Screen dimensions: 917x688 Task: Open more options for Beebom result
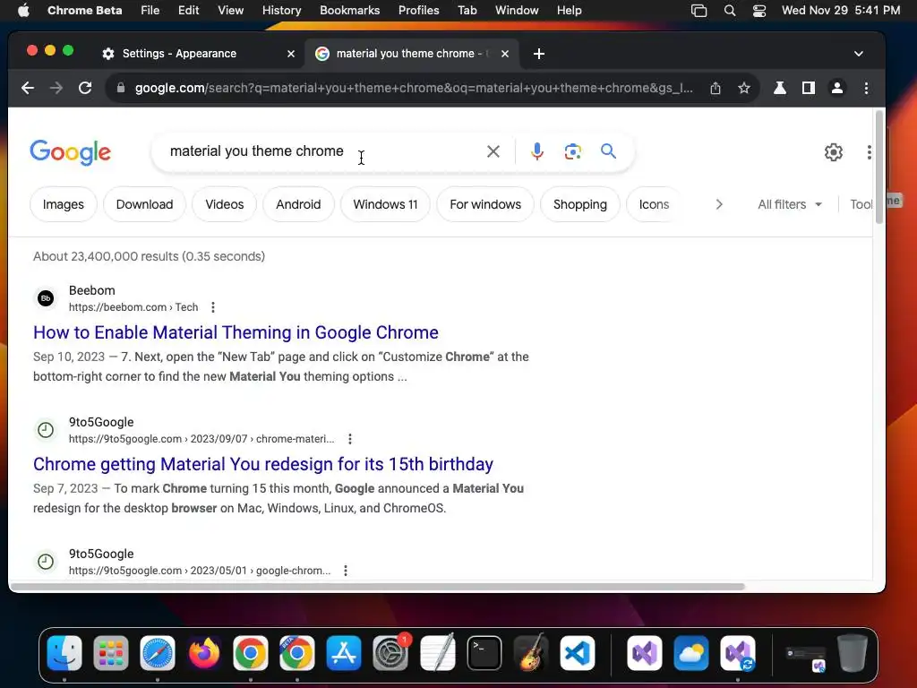point(213,307)
